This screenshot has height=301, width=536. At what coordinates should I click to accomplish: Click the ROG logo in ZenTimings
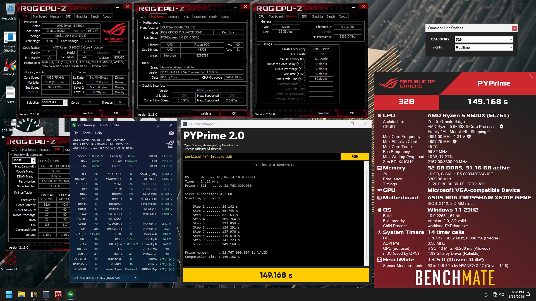170,144
